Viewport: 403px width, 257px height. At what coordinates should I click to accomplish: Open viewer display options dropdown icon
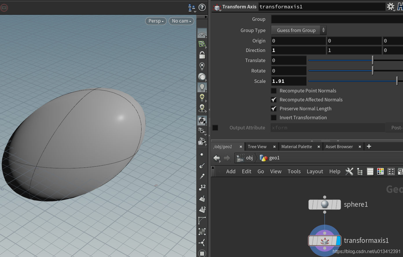point(192,8)
